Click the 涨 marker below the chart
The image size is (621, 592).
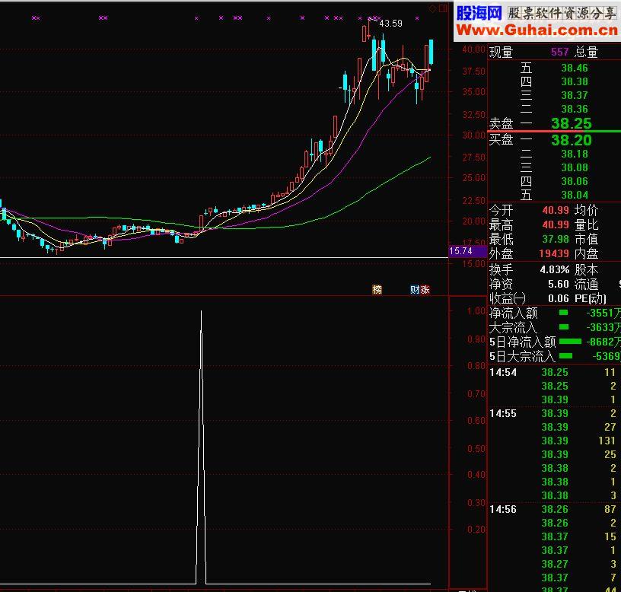pos(425,289)
